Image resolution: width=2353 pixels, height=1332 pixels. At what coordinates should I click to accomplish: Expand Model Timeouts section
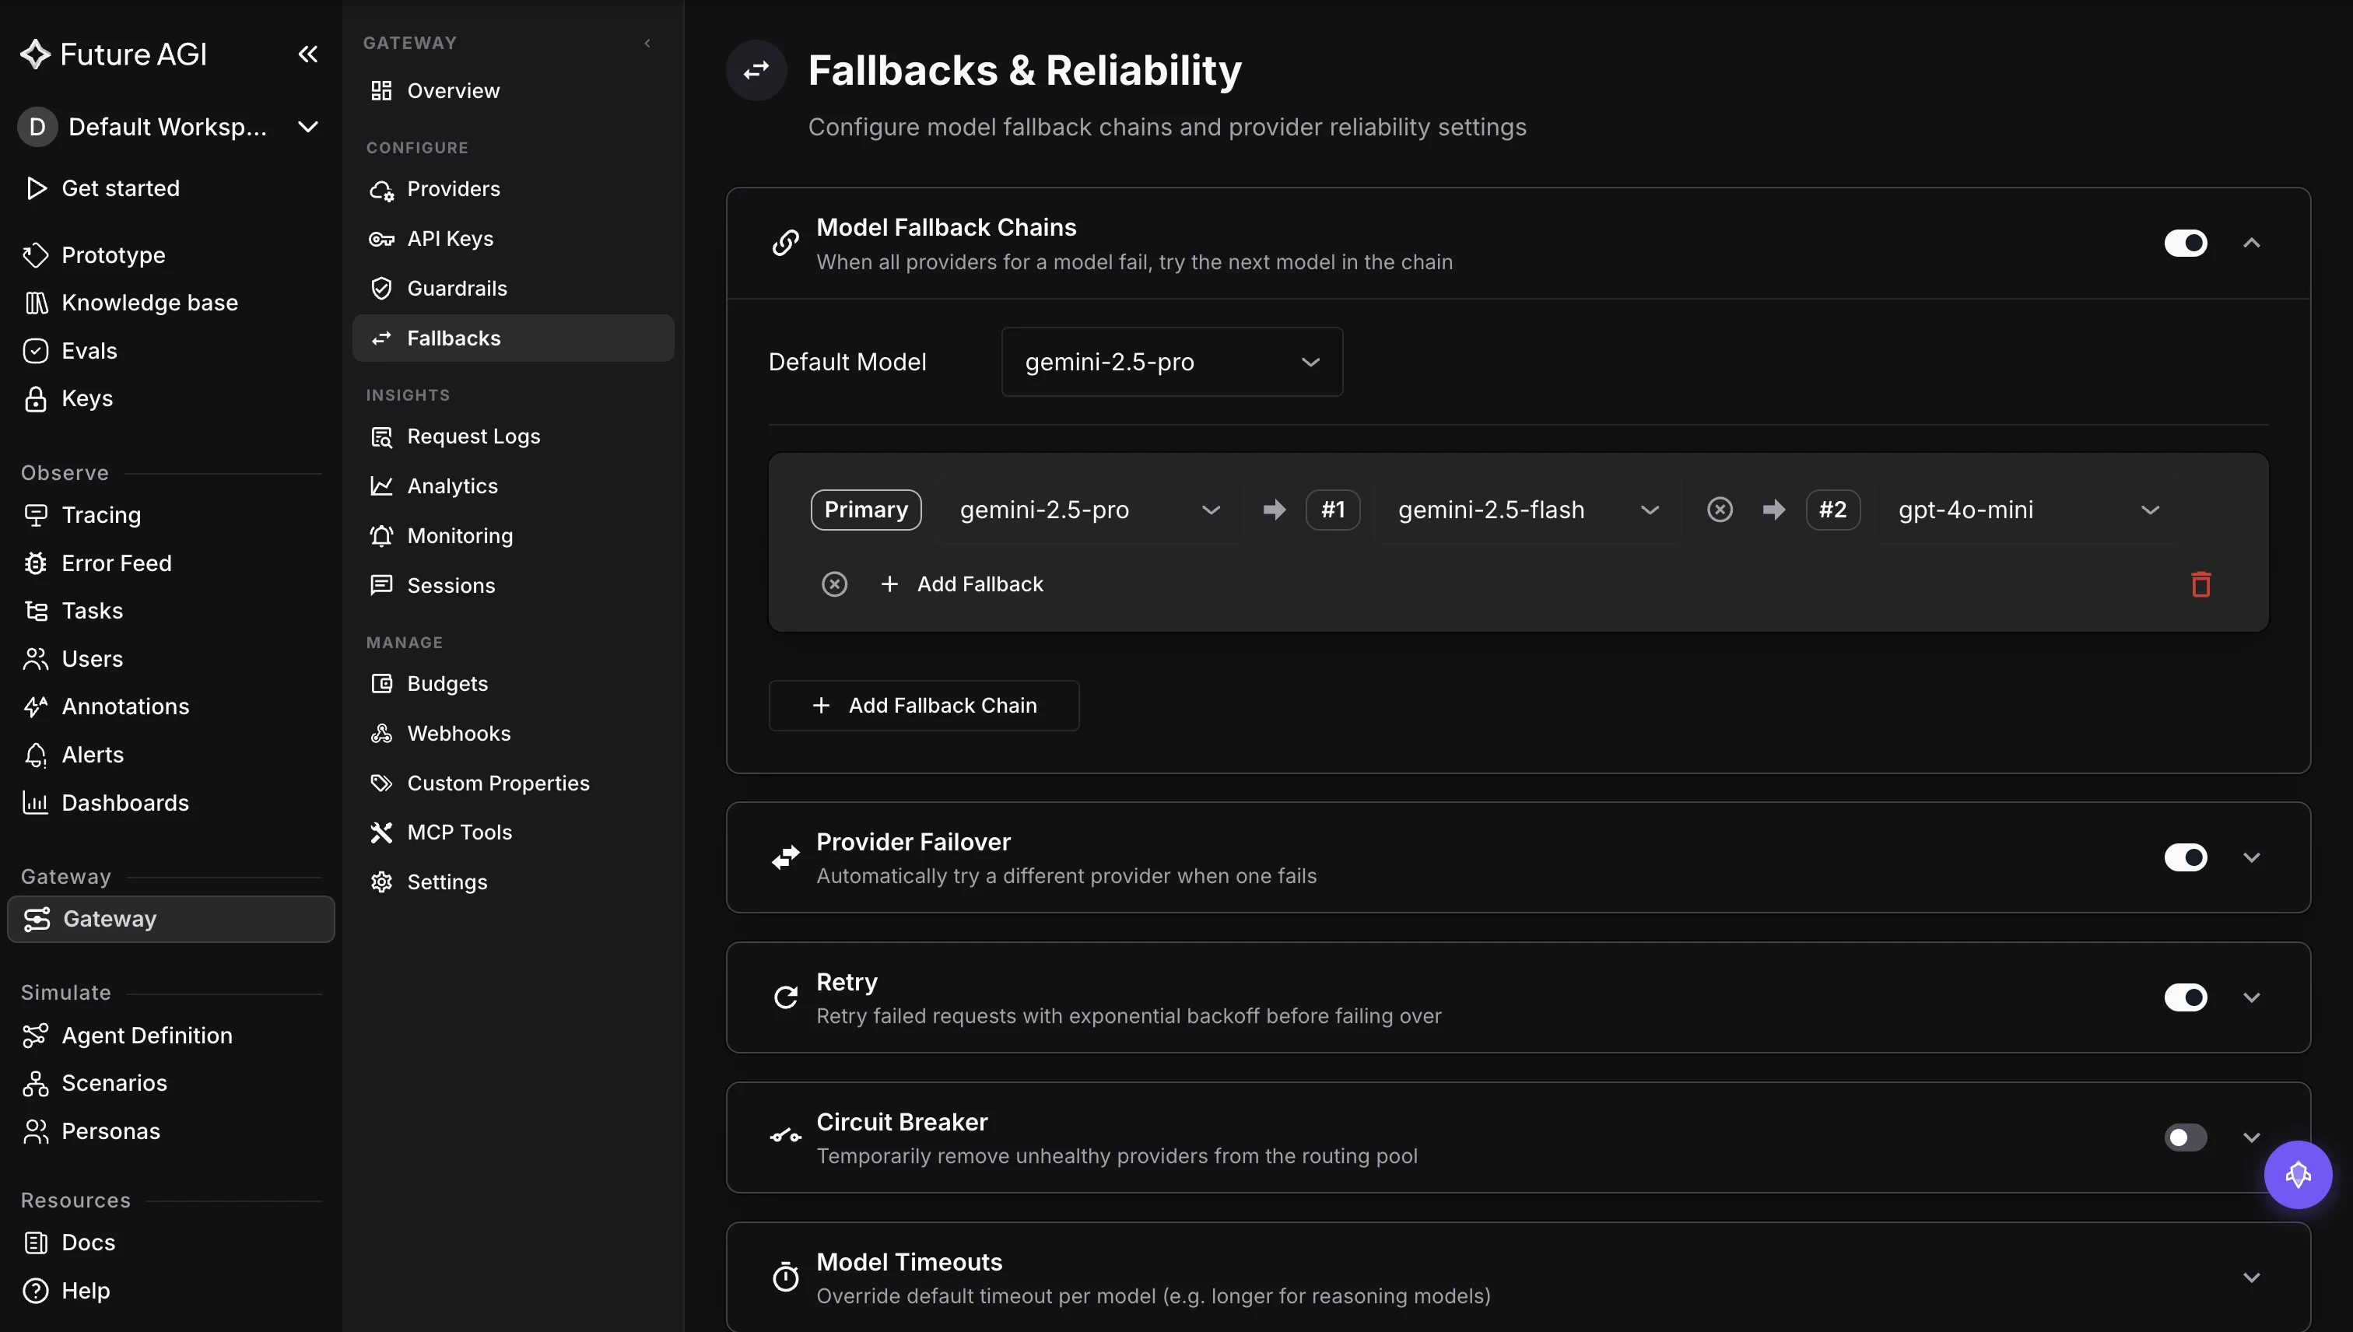(x=2251, y=1277)
